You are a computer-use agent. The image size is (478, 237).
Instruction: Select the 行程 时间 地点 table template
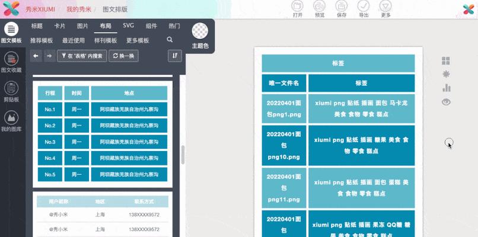coord(103,134)
